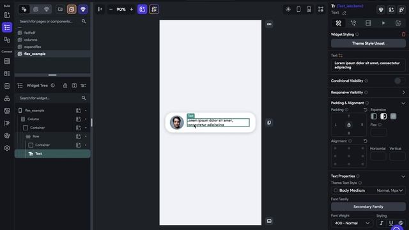Click the avatar image on canvas
This screenshot has height=230, width=409.
click(177, 122)
